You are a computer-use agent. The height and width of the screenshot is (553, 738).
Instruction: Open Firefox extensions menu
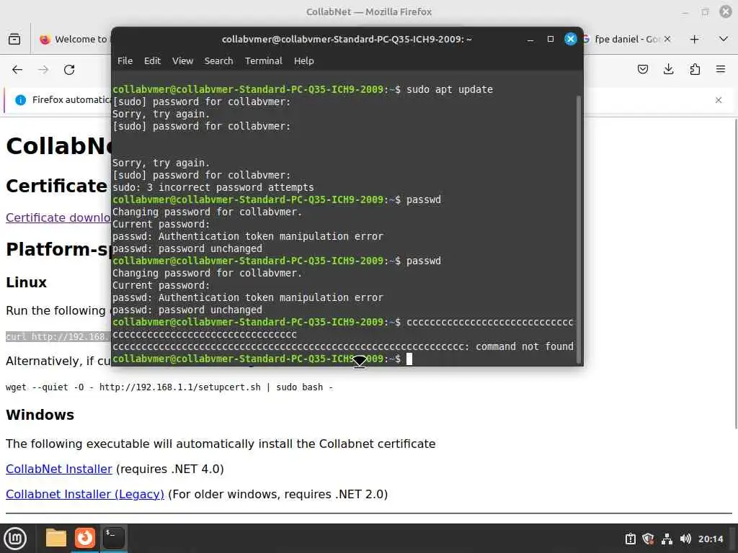tap(695, 70)
